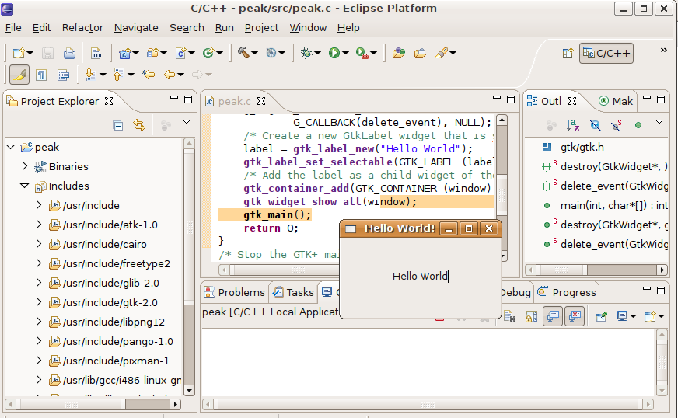Image resolution: width=678 pixels, height=418 pixels.
Task: Select the Make Targets tab
Action: (x=616, y=101)
